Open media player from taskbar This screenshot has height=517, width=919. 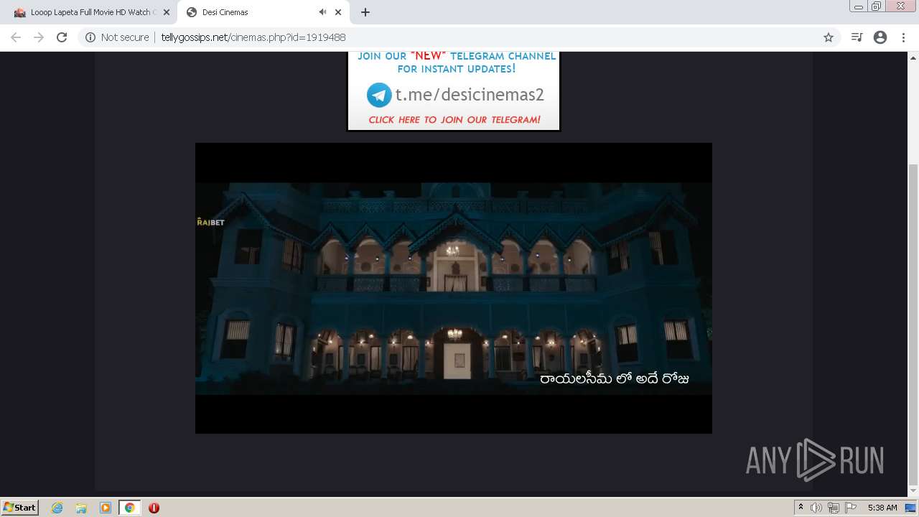(x=106, y=508)
